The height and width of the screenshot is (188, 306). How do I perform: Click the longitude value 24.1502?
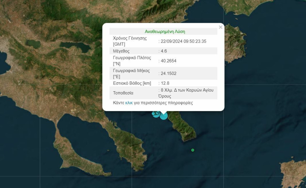coord(168,73)
